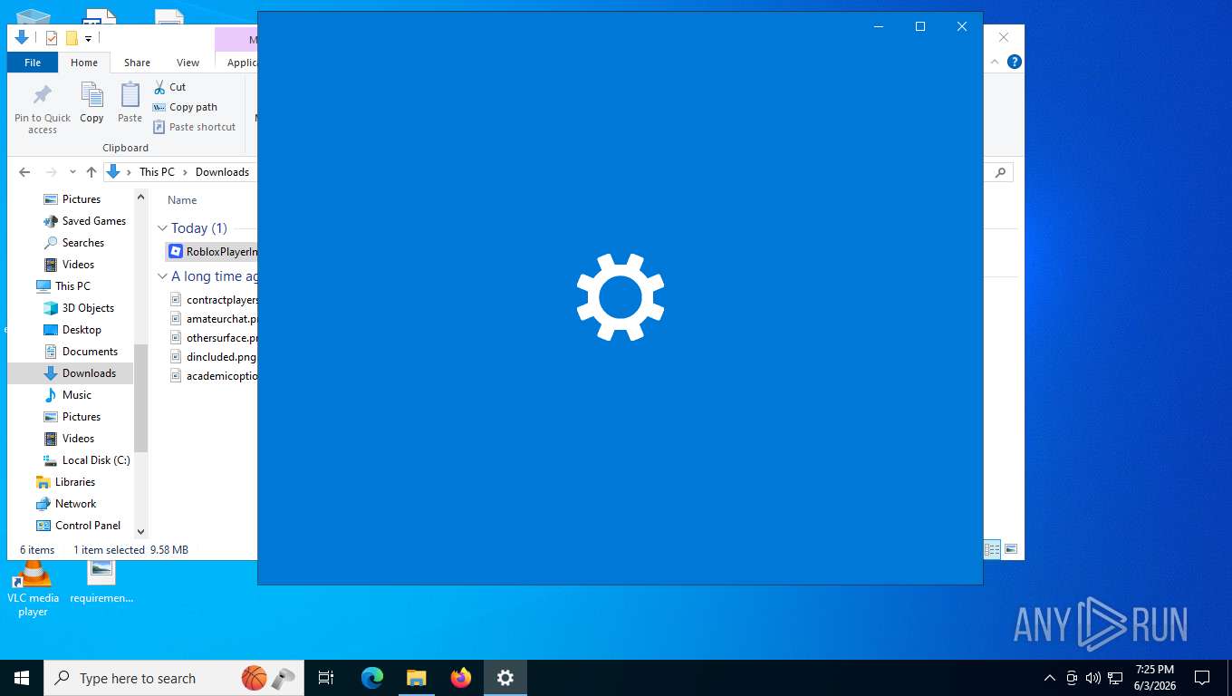Viewport: 1232px width, 696px height.
Task: Show hidden system tray icons chevron
Action: click(x=1050, y=678)
